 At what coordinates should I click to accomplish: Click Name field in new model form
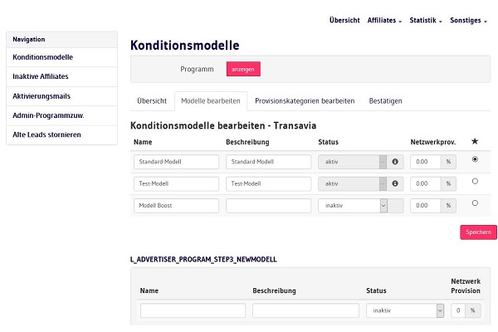tap(193, 310)
